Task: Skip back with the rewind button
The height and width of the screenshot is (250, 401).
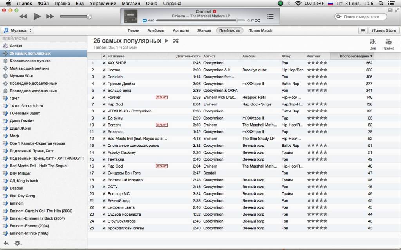Action: tap(23, 16)
